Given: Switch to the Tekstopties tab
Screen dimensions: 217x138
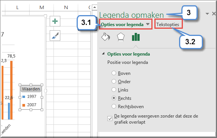Looking at the screenshot, I should pos(168,25).
